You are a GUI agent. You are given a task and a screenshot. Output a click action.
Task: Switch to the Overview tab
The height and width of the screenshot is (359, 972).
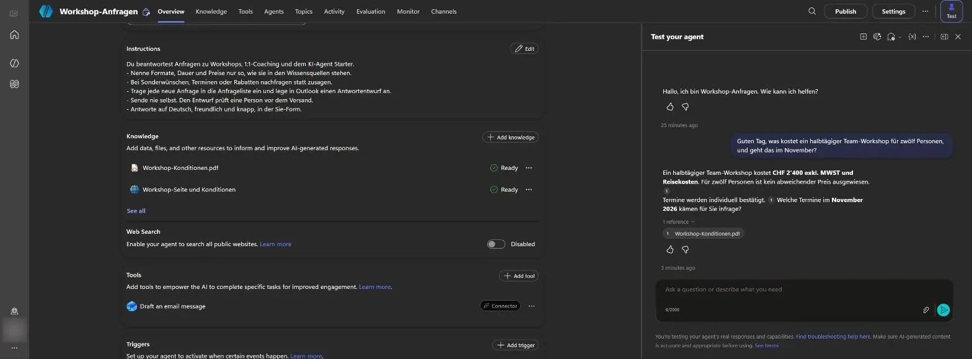point(171,11)
